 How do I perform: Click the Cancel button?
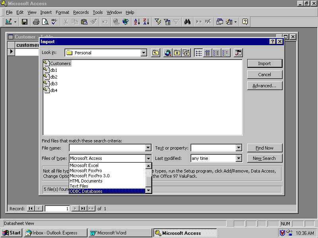(x=265, y=75)
